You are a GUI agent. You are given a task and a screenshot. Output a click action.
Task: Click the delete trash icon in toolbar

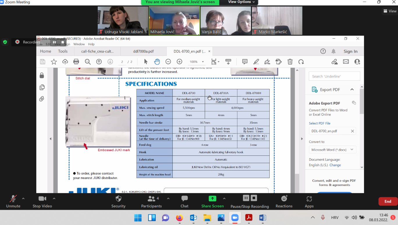pos(290,62)
